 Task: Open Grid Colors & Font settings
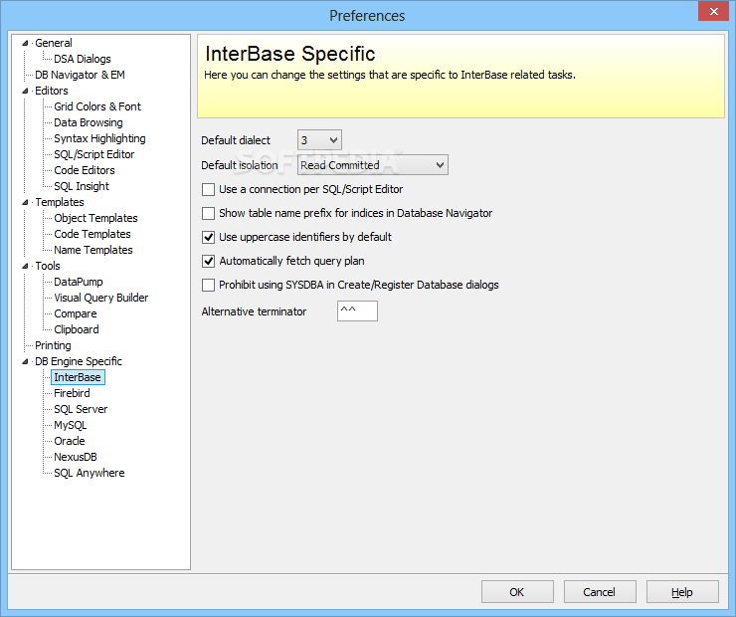97,107
